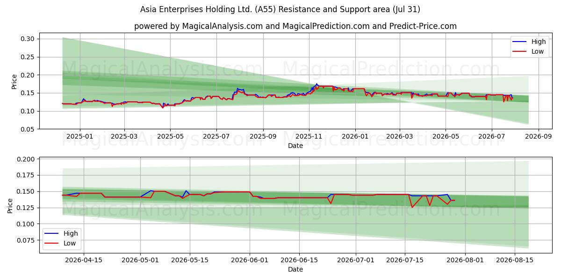Image resolution: width=561 pixels, height=280 pixels.
Task: Click the 2025-01 tick label on top chart
Action: [x=79, y=137]
